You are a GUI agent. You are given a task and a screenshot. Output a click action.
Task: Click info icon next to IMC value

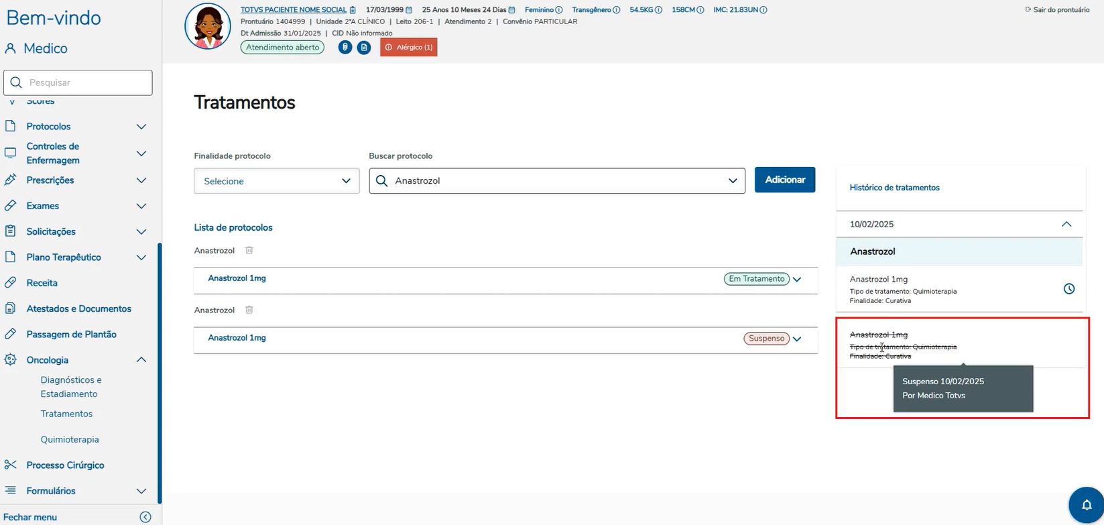[x=763, y=10]
